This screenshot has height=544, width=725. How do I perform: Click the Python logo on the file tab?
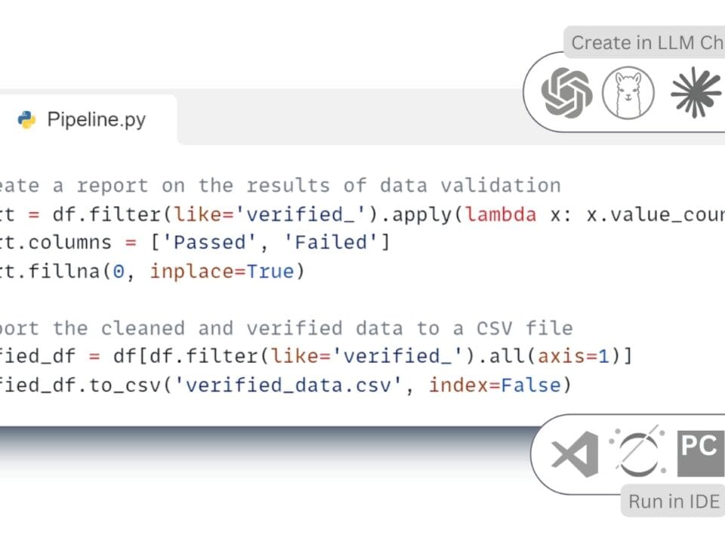click(x=26, y=120)
